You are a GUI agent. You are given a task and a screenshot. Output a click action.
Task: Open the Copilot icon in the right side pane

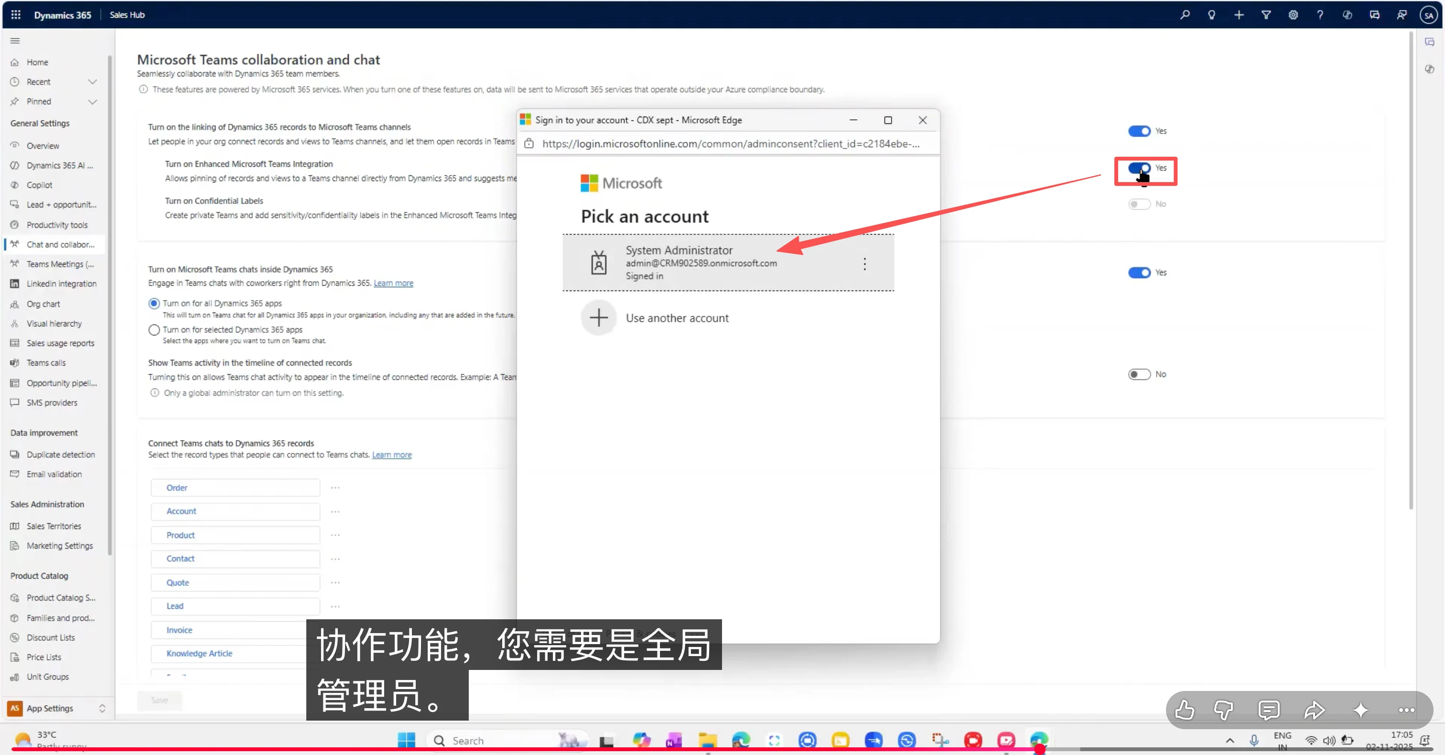[1429, 68]
